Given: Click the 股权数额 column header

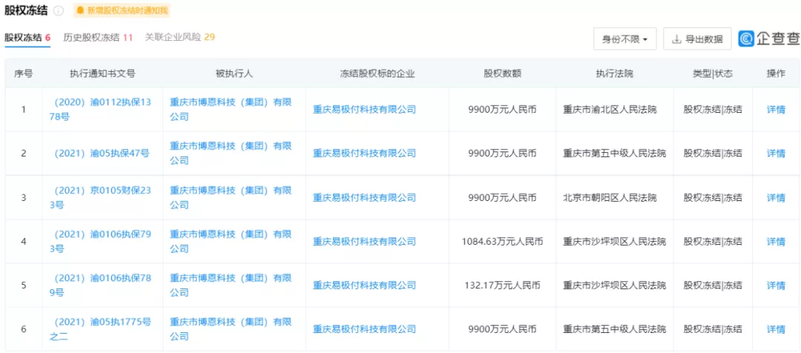Looking at the screenshot, I should click(502, 73).
